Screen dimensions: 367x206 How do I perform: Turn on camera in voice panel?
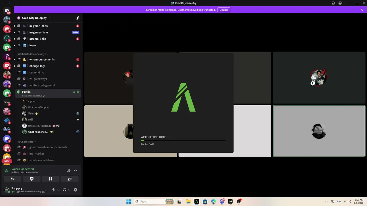coord(13,179)
